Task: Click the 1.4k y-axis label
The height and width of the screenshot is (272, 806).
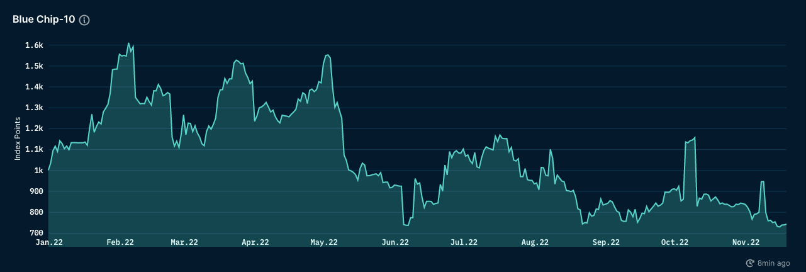Action: (x=34, y=87)
